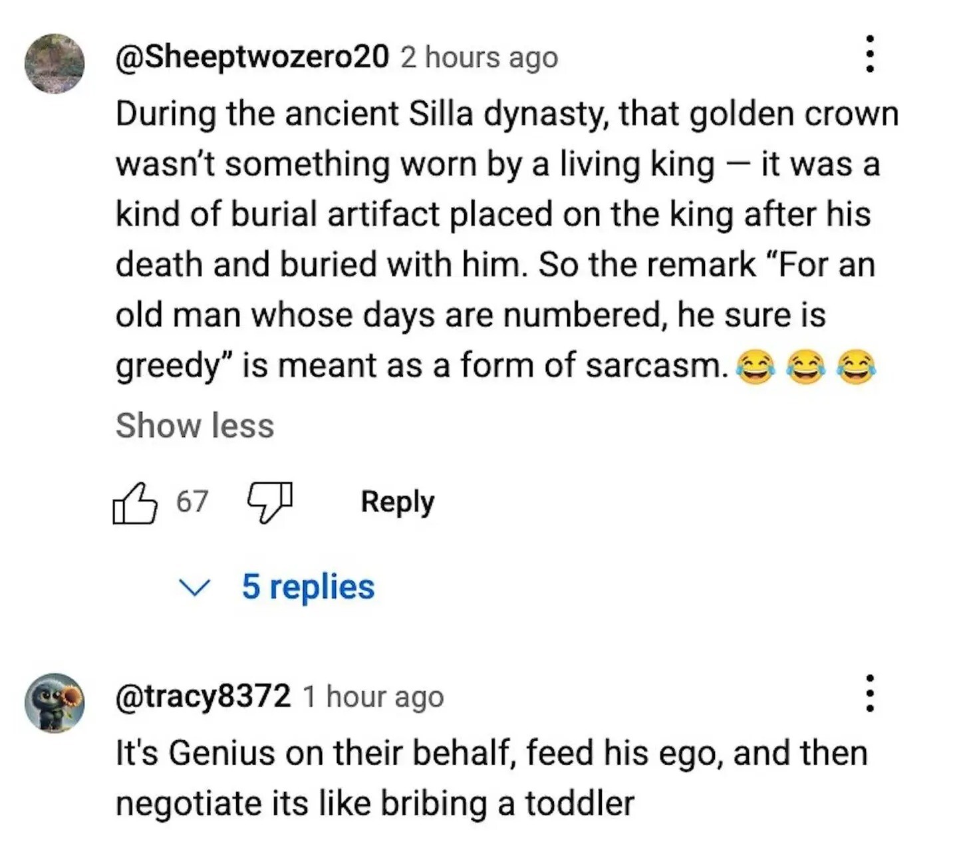The width and height of the screenshot is (961, 844).
Task: Dislike the Silla dynasty comment
Action: pyautogui.click(x=269, y=503)
